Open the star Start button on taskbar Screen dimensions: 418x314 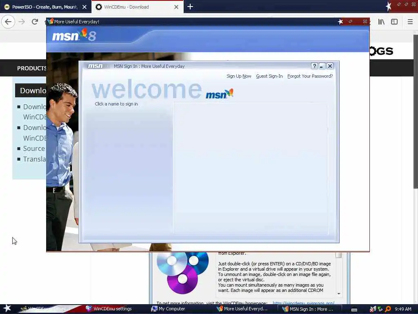(x=7, y=308)
